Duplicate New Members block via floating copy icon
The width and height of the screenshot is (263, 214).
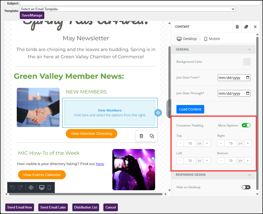tap(152, 136)
